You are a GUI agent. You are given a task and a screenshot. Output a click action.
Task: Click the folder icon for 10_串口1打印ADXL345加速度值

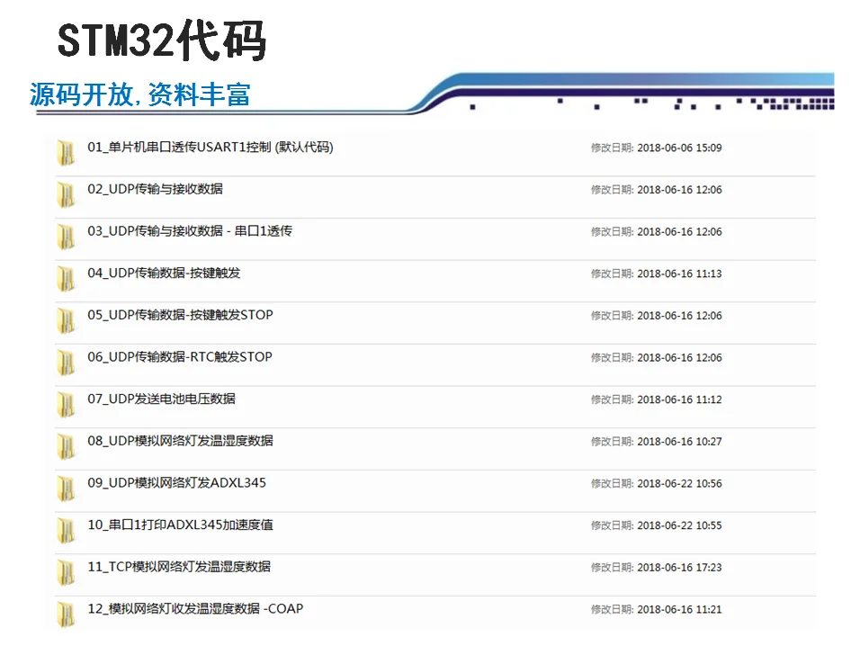(x=66, y=530)
